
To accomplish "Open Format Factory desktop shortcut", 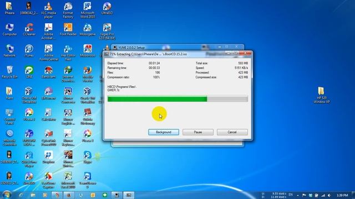I will tap(68, 10).
